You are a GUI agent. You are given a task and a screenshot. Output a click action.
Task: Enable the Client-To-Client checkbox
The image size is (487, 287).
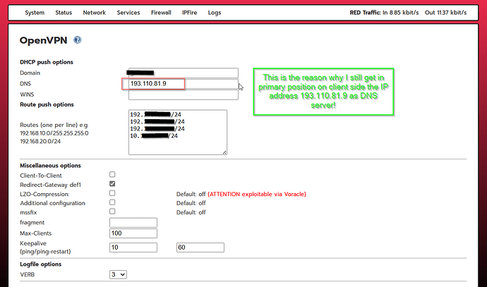point(112,174)
